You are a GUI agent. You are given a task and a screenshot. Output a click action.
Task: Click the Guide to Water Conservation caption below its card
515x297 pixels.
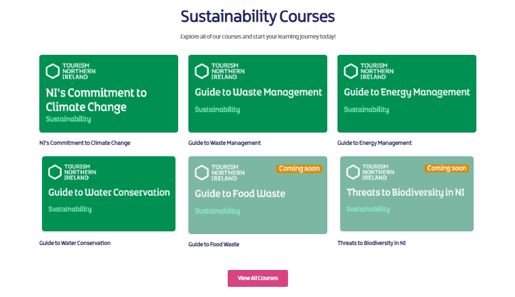click(x=75, y=243)
